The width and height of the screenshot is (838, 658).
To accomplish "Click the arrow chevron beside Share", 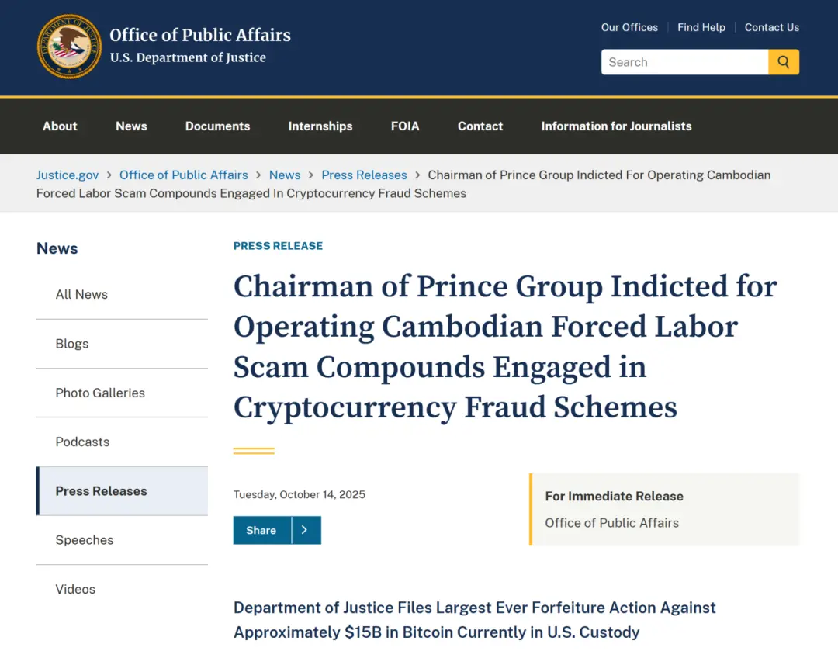I will pos(305,530).
